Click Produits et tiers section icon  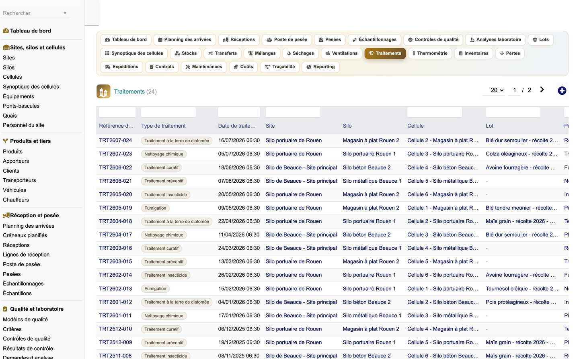[6, 141]
